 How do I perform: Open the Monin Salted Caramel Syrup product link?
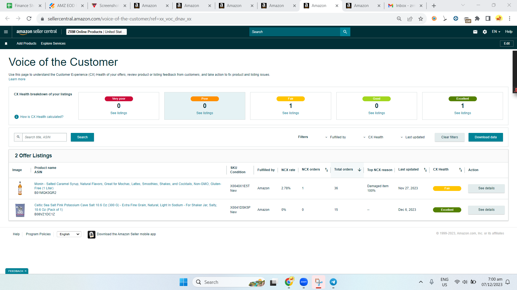[128, 186]
